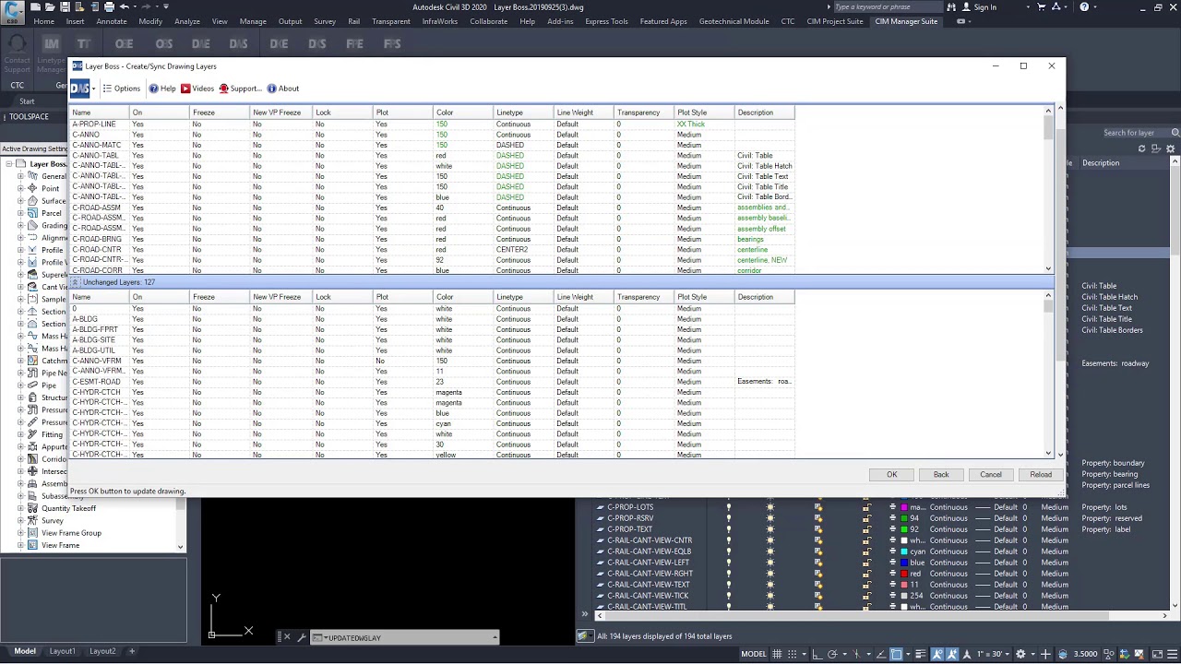Click the Undo arrow in the quick access toolbar

(125, 6)
